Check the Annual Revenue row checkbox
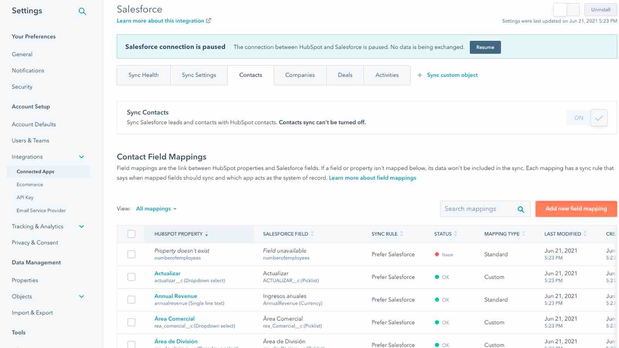 pyautogui.click(x=132, y=300)
